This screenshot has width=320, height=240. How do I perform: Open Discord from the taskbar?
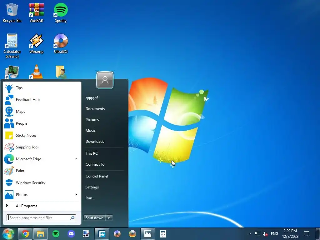(71, 234)
